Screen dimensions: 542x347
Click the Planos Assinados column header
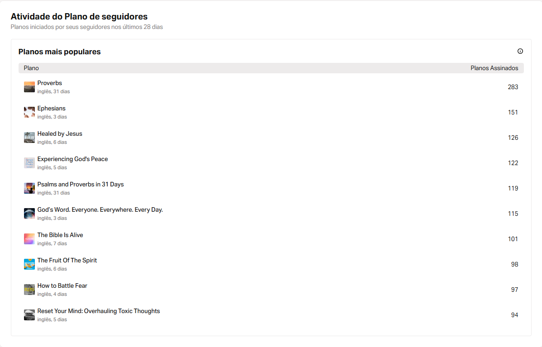pos(494,68)
